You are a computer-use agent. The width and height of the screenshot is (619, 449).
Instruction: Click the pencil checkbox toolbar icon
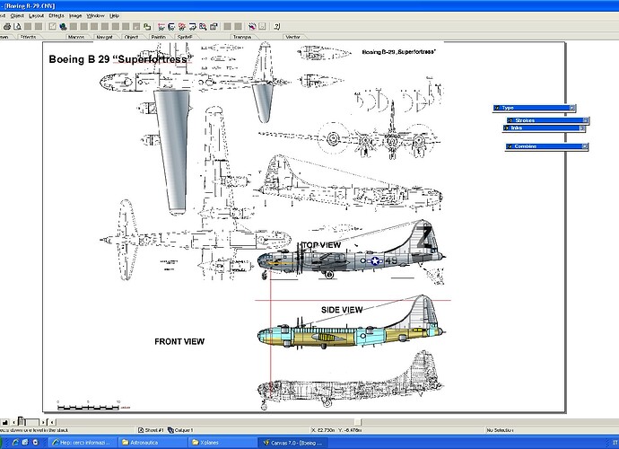tap(53, 26)
